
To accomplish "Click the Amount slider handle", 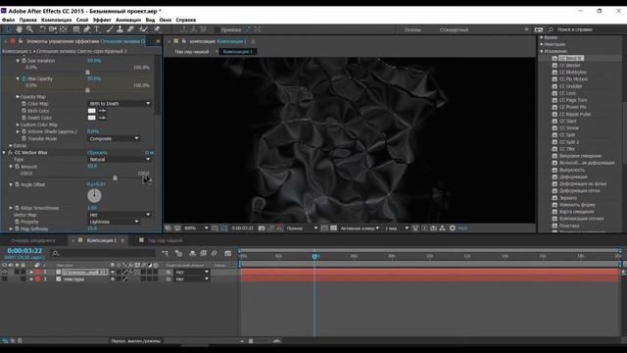I will [115, 177].
